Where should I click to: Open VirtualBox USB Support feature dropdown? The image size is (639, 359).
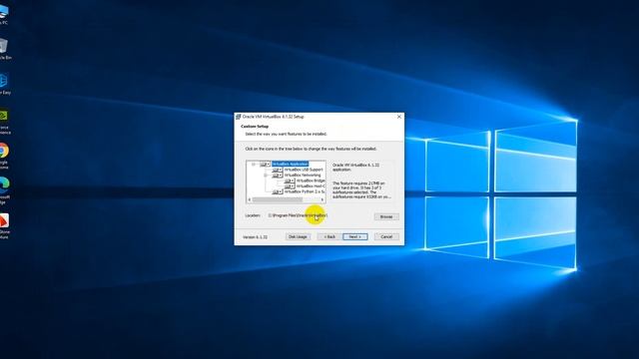[278, 170]
